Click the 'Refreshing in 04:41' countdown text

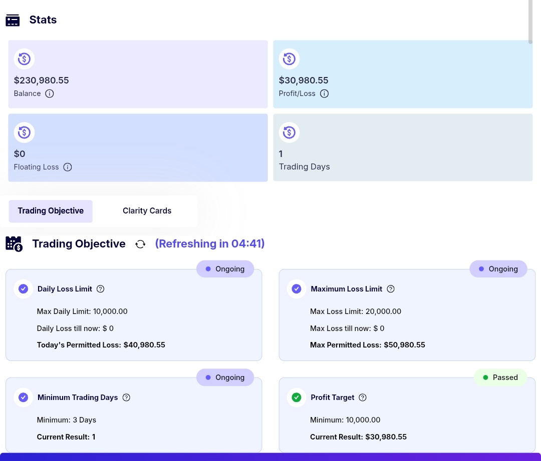click(x=210, y=244)
